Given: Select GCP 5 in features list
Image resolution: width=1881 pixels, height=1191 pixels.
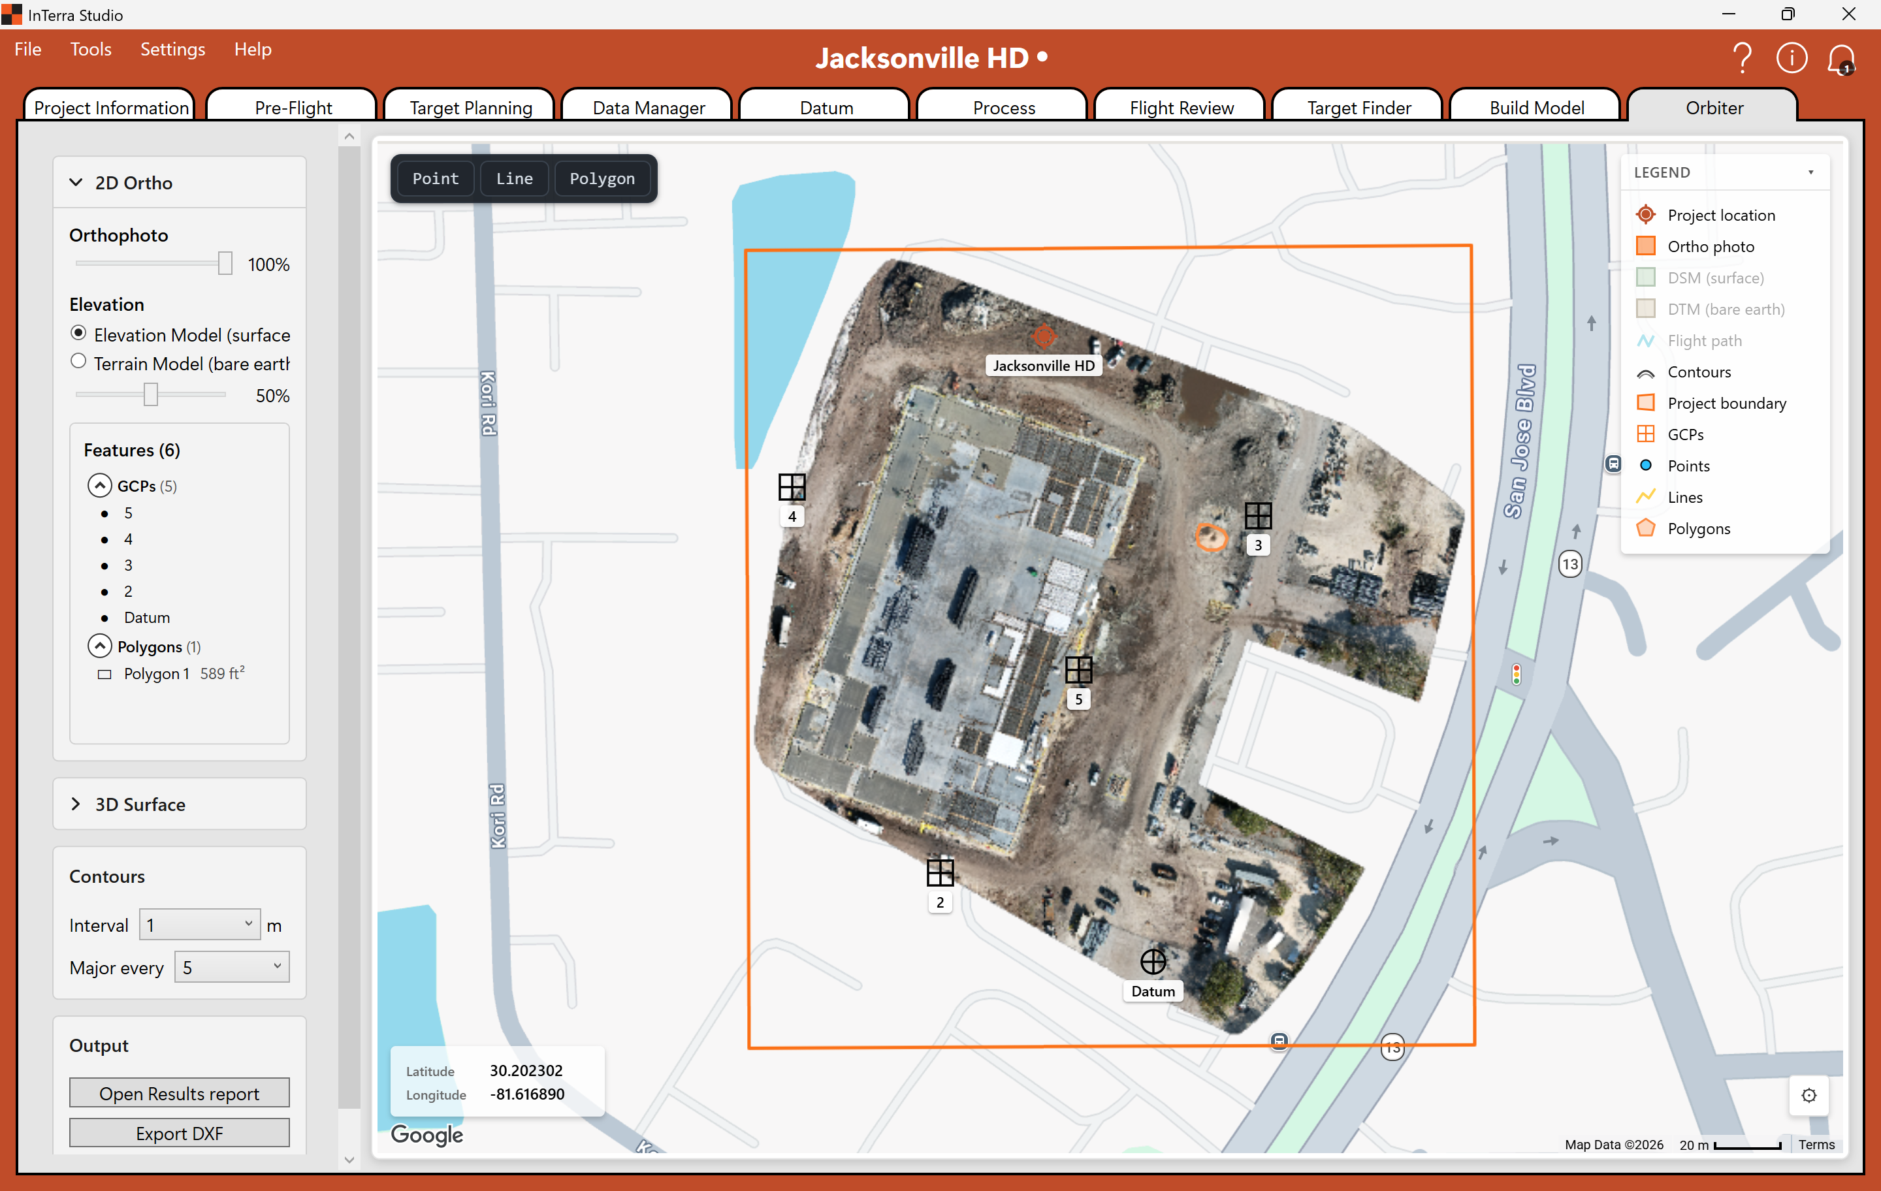Looking at the screenshot, I should tap(128, 513).
